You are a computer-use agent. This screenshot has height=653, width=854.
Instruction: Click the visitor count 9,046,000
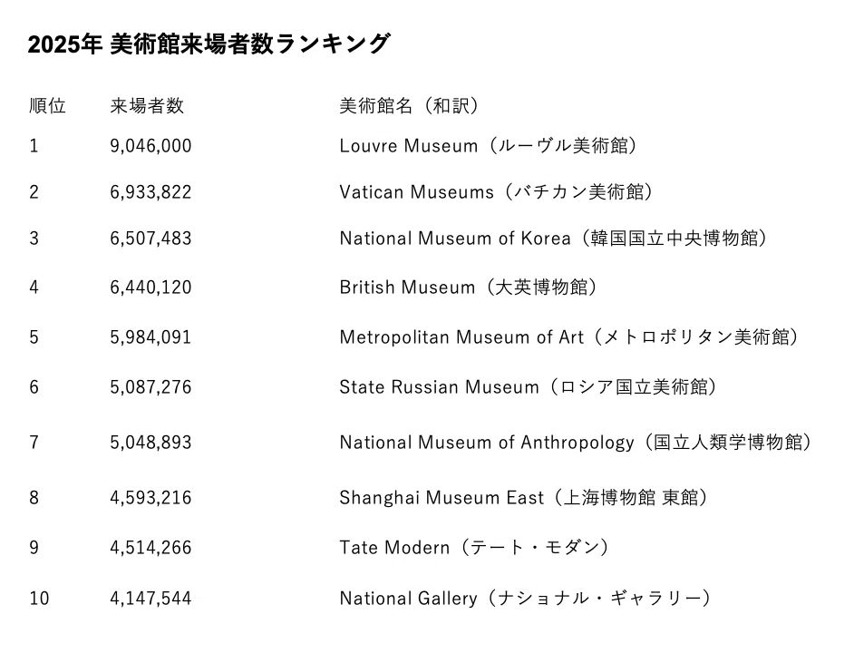coord(150,146)
